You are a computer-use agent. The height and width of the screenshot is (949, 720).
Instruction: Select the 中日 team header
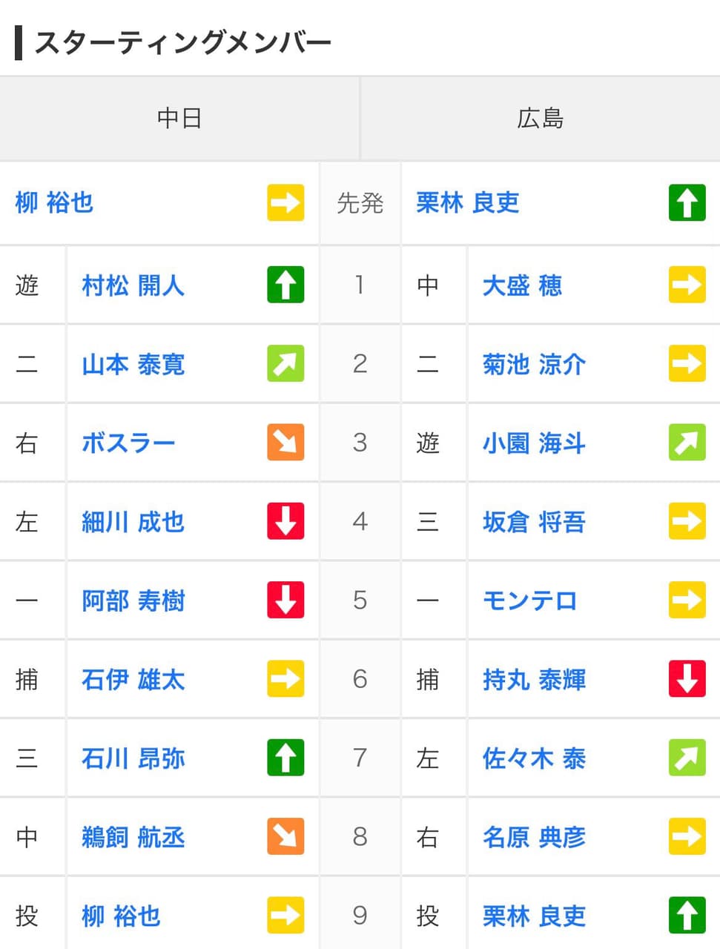pyautogui.click(x=179, y=118)
